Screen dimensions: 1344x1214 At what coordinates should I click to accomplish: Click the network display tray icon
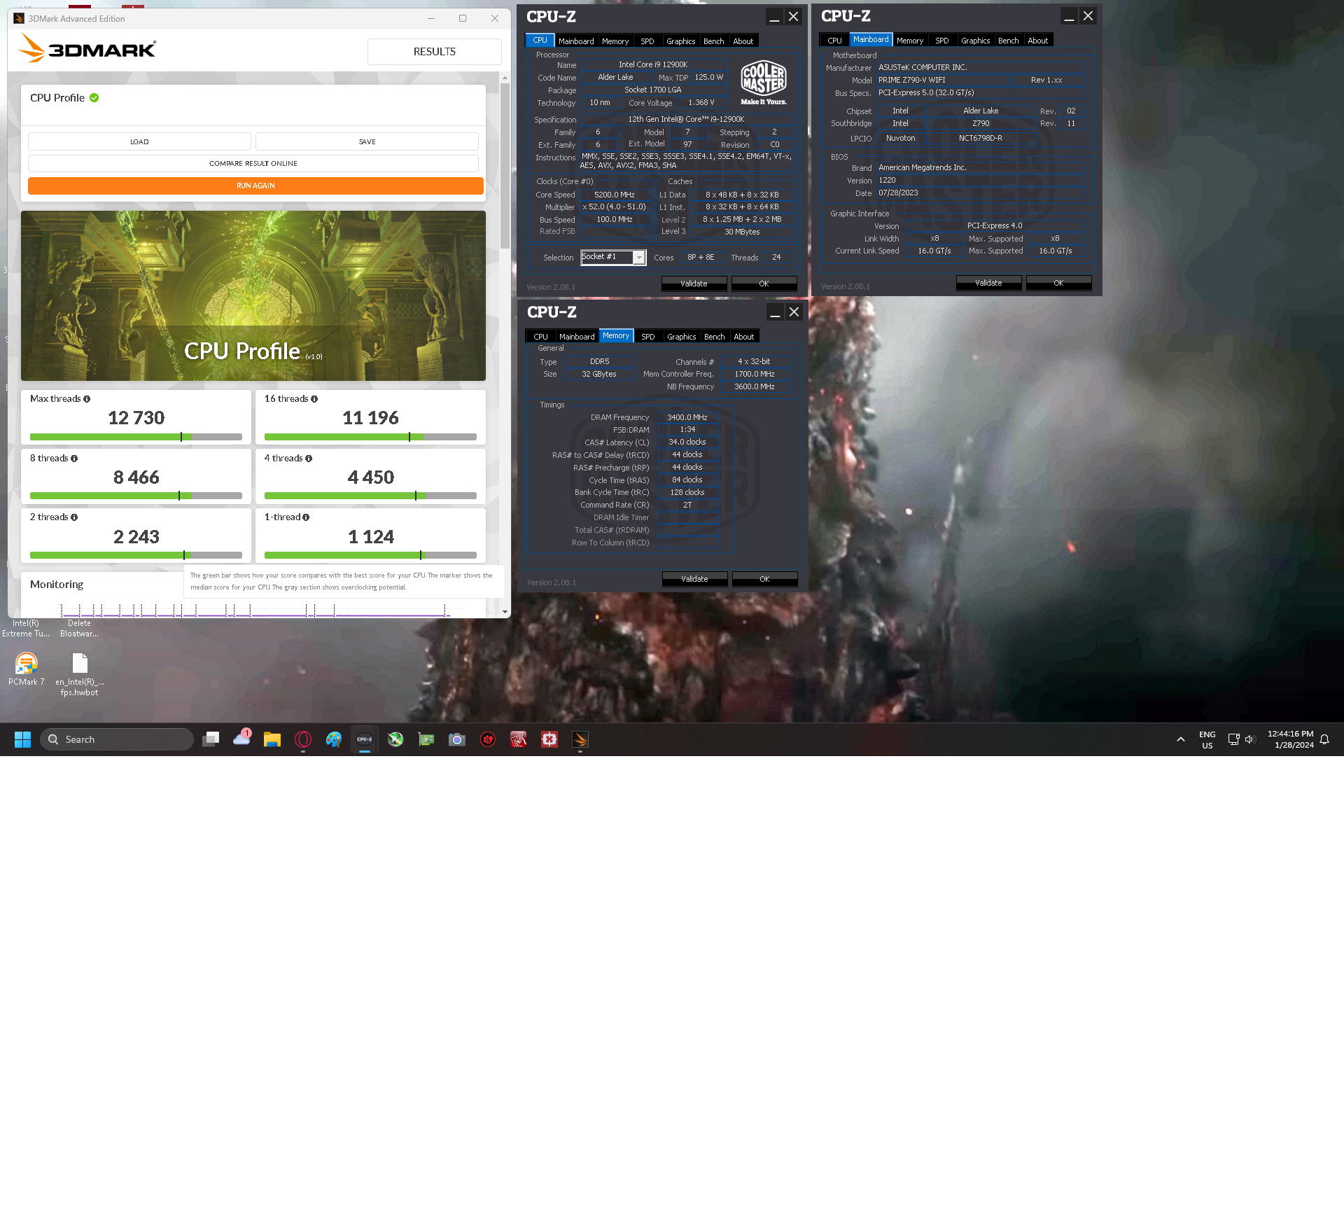1234,739
